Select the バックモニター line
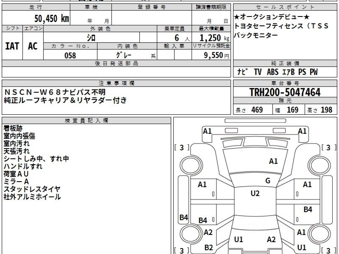The height and width of the screenshot is (254, 339). pos(256,35)
